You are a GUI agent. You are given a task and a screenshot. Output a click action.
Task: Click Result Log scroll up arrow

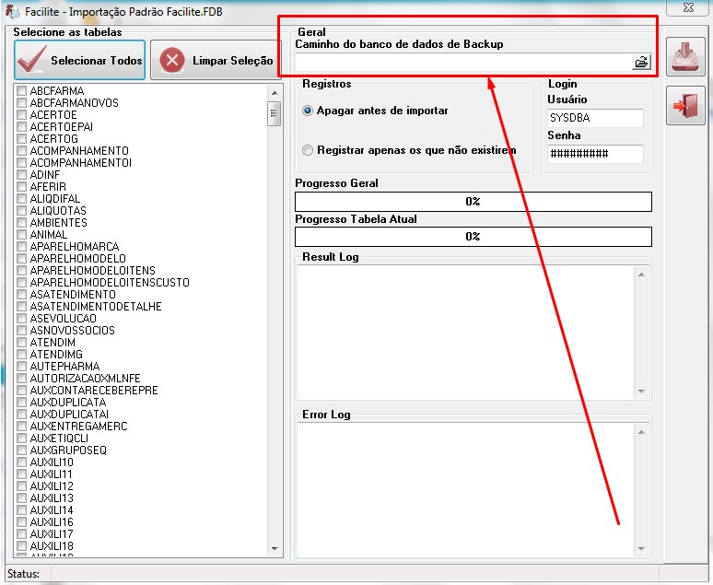pos(641,275)
